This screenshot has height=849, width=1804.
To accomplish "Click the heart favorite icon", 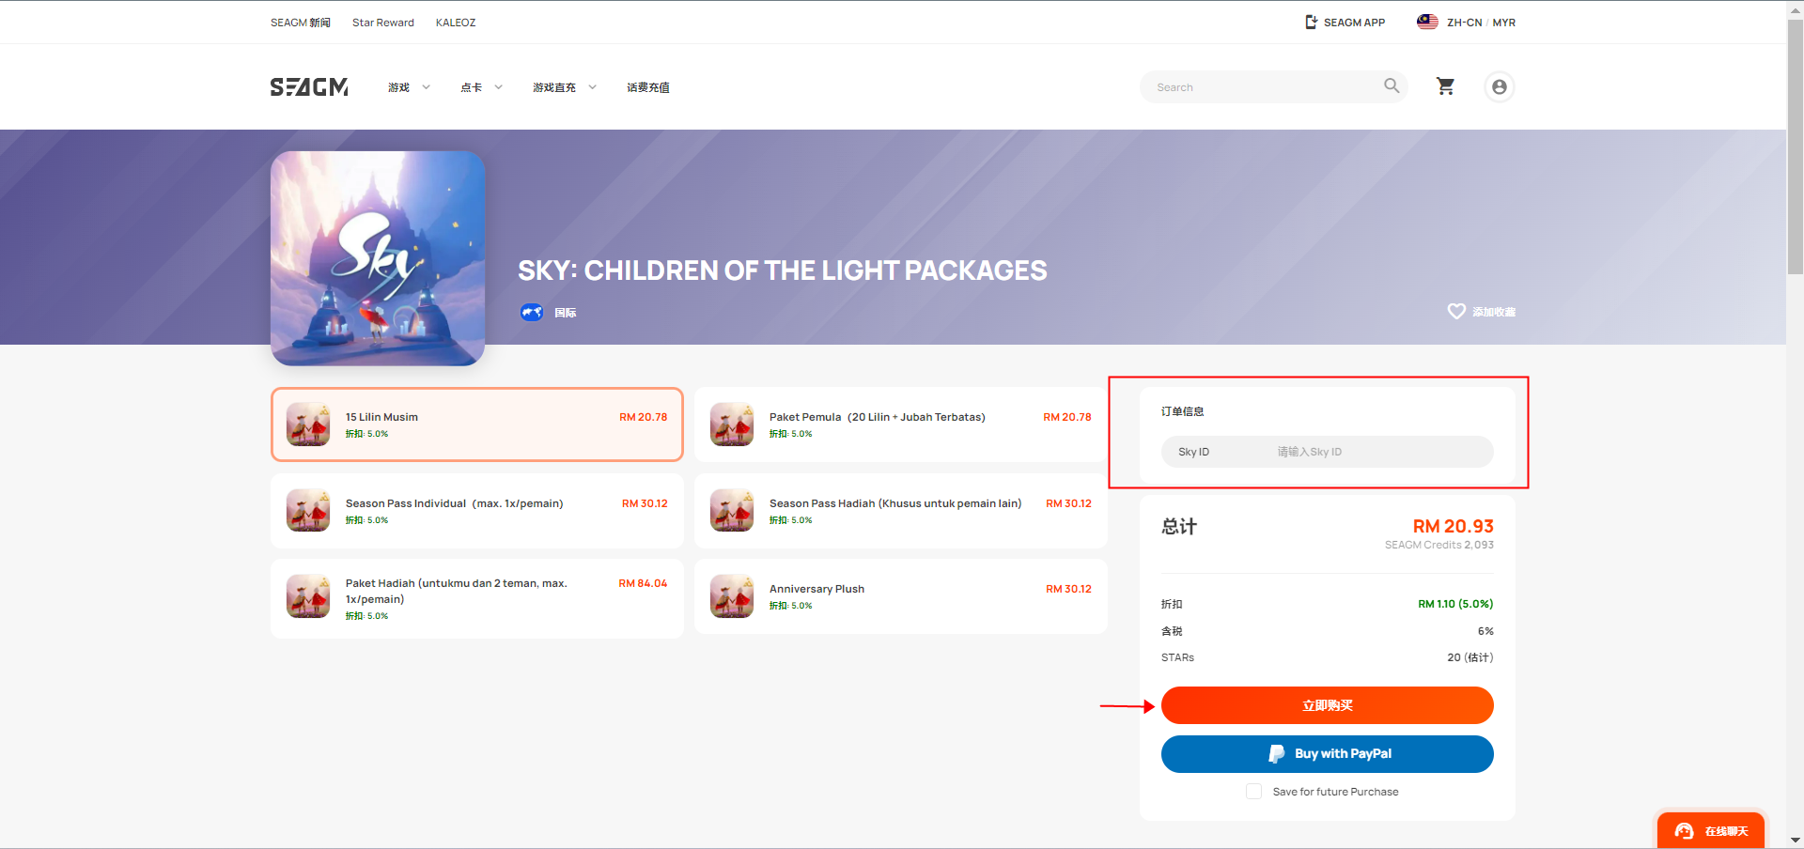I will pos(1456,311).
